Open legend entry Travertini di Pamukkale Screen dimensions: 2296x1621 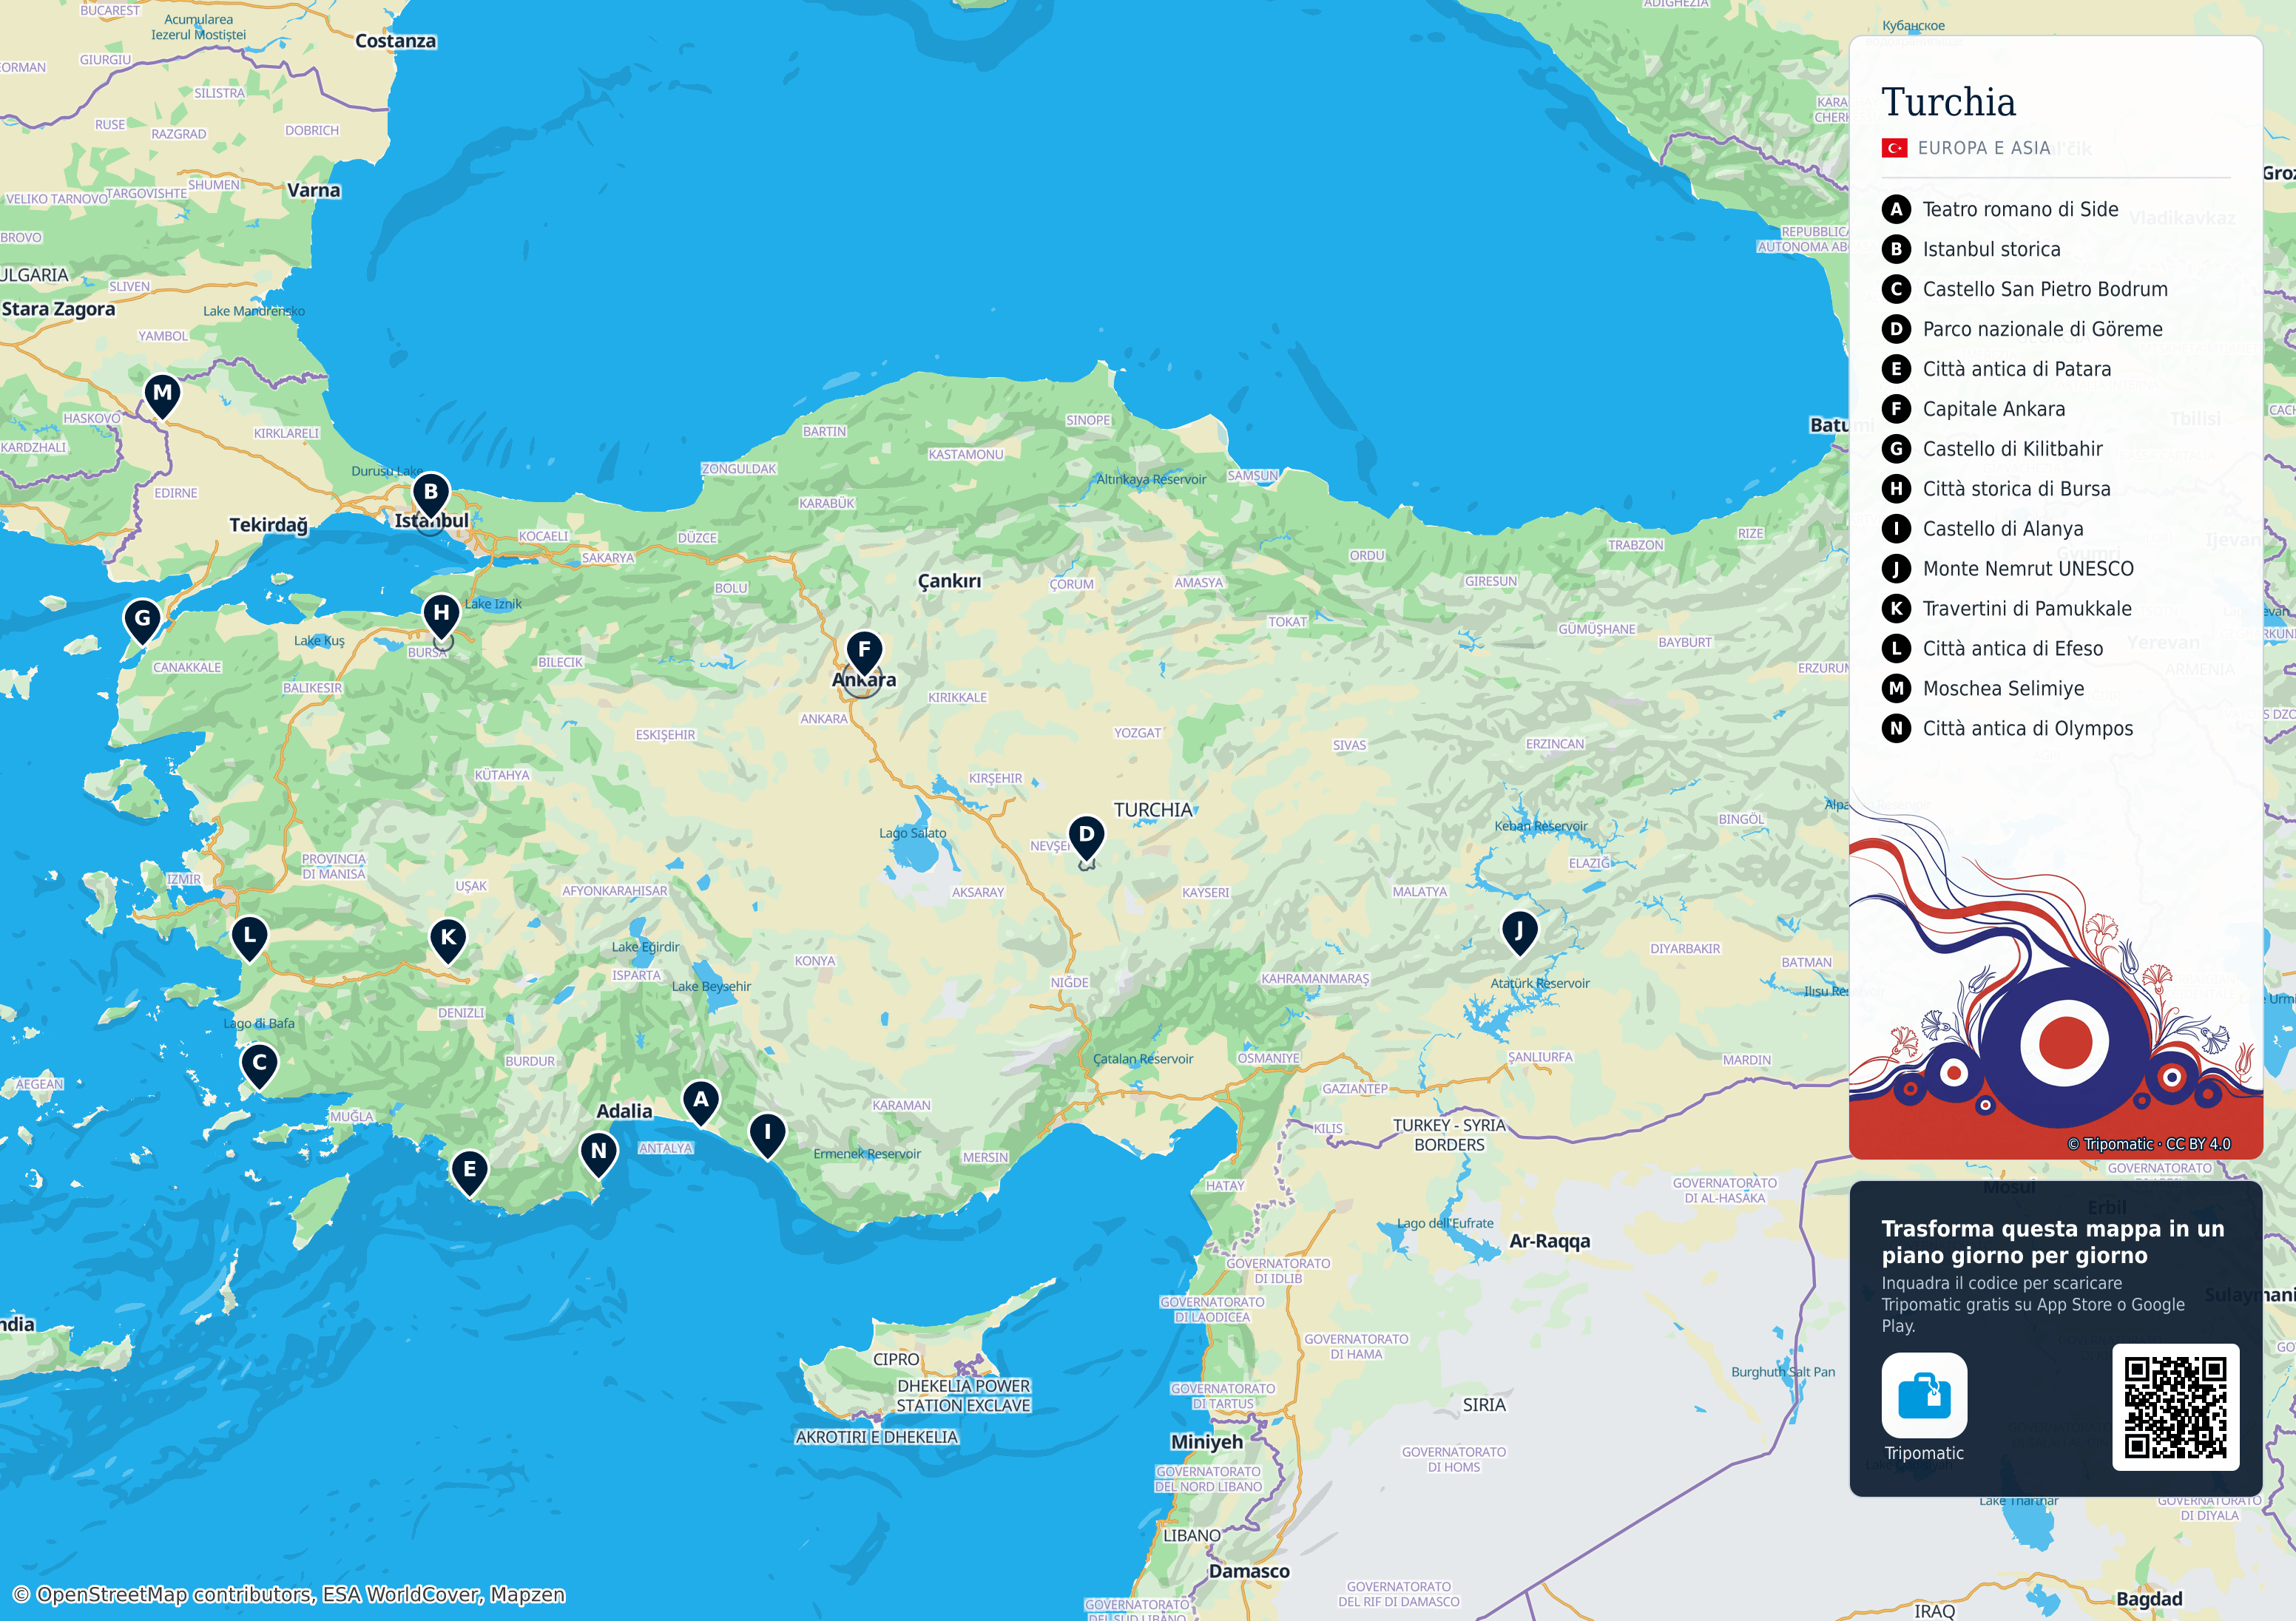(2007, 609)
